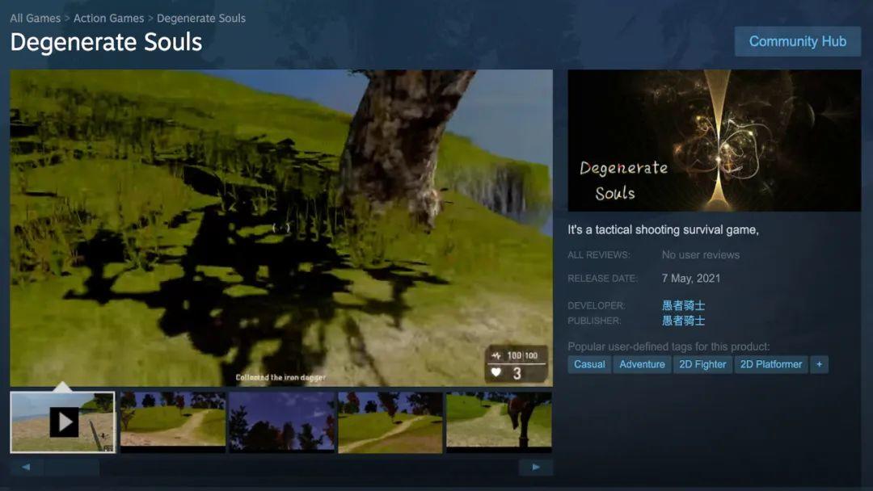The width and height of the screenshot is (873, 491).
Task: Click the left scroll arrow under thumbnails
Action: (26, 467)
